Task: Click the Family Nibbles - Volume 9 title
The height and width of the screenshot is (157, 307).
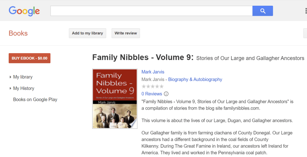Action: [x=143, y=58]
